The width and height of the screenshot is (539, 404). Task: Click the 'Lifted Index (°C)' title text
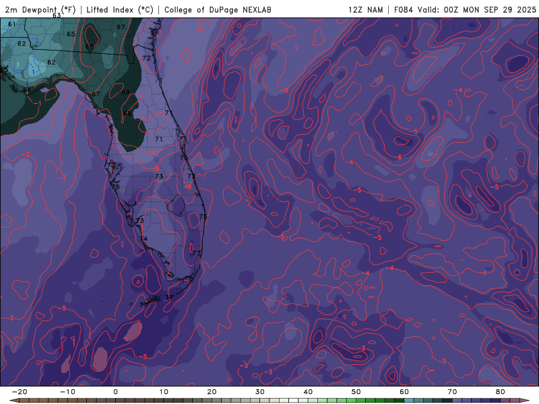120,9
